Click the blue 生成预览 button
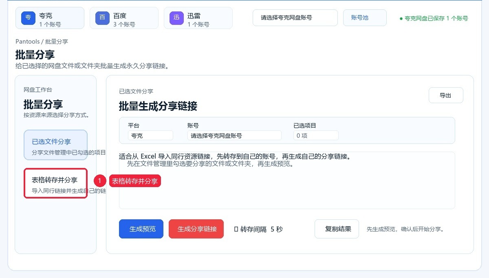The image size is (489, 278). pos(141,229)
